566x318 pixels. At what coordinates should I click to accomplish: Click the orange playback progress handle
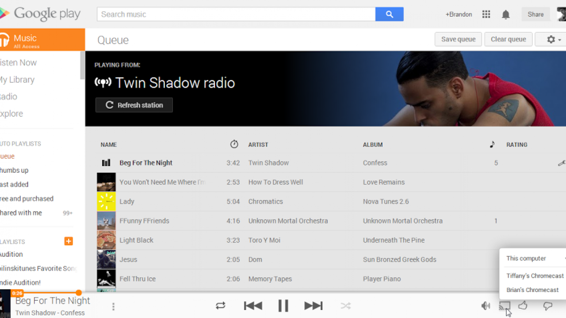pos(79,293)
